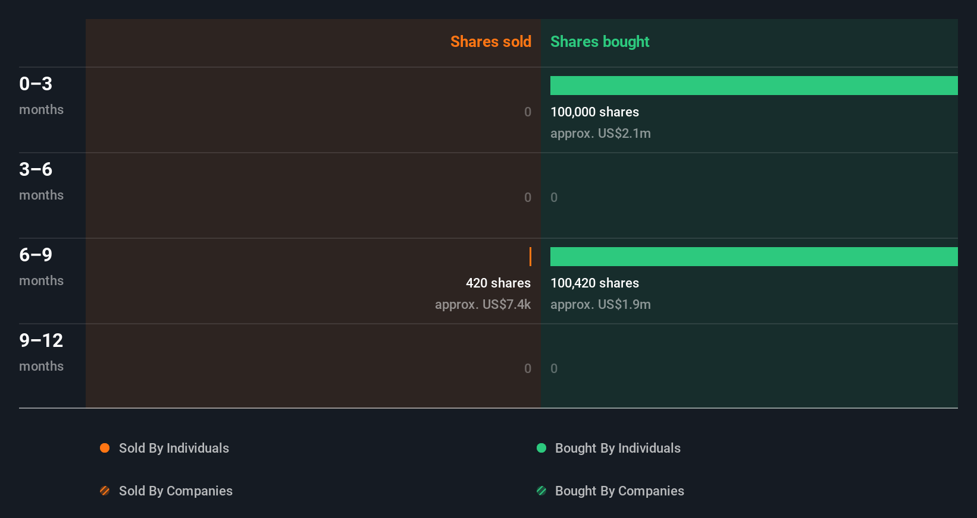Select the Sold By Companies legend label

click(176, 491)
